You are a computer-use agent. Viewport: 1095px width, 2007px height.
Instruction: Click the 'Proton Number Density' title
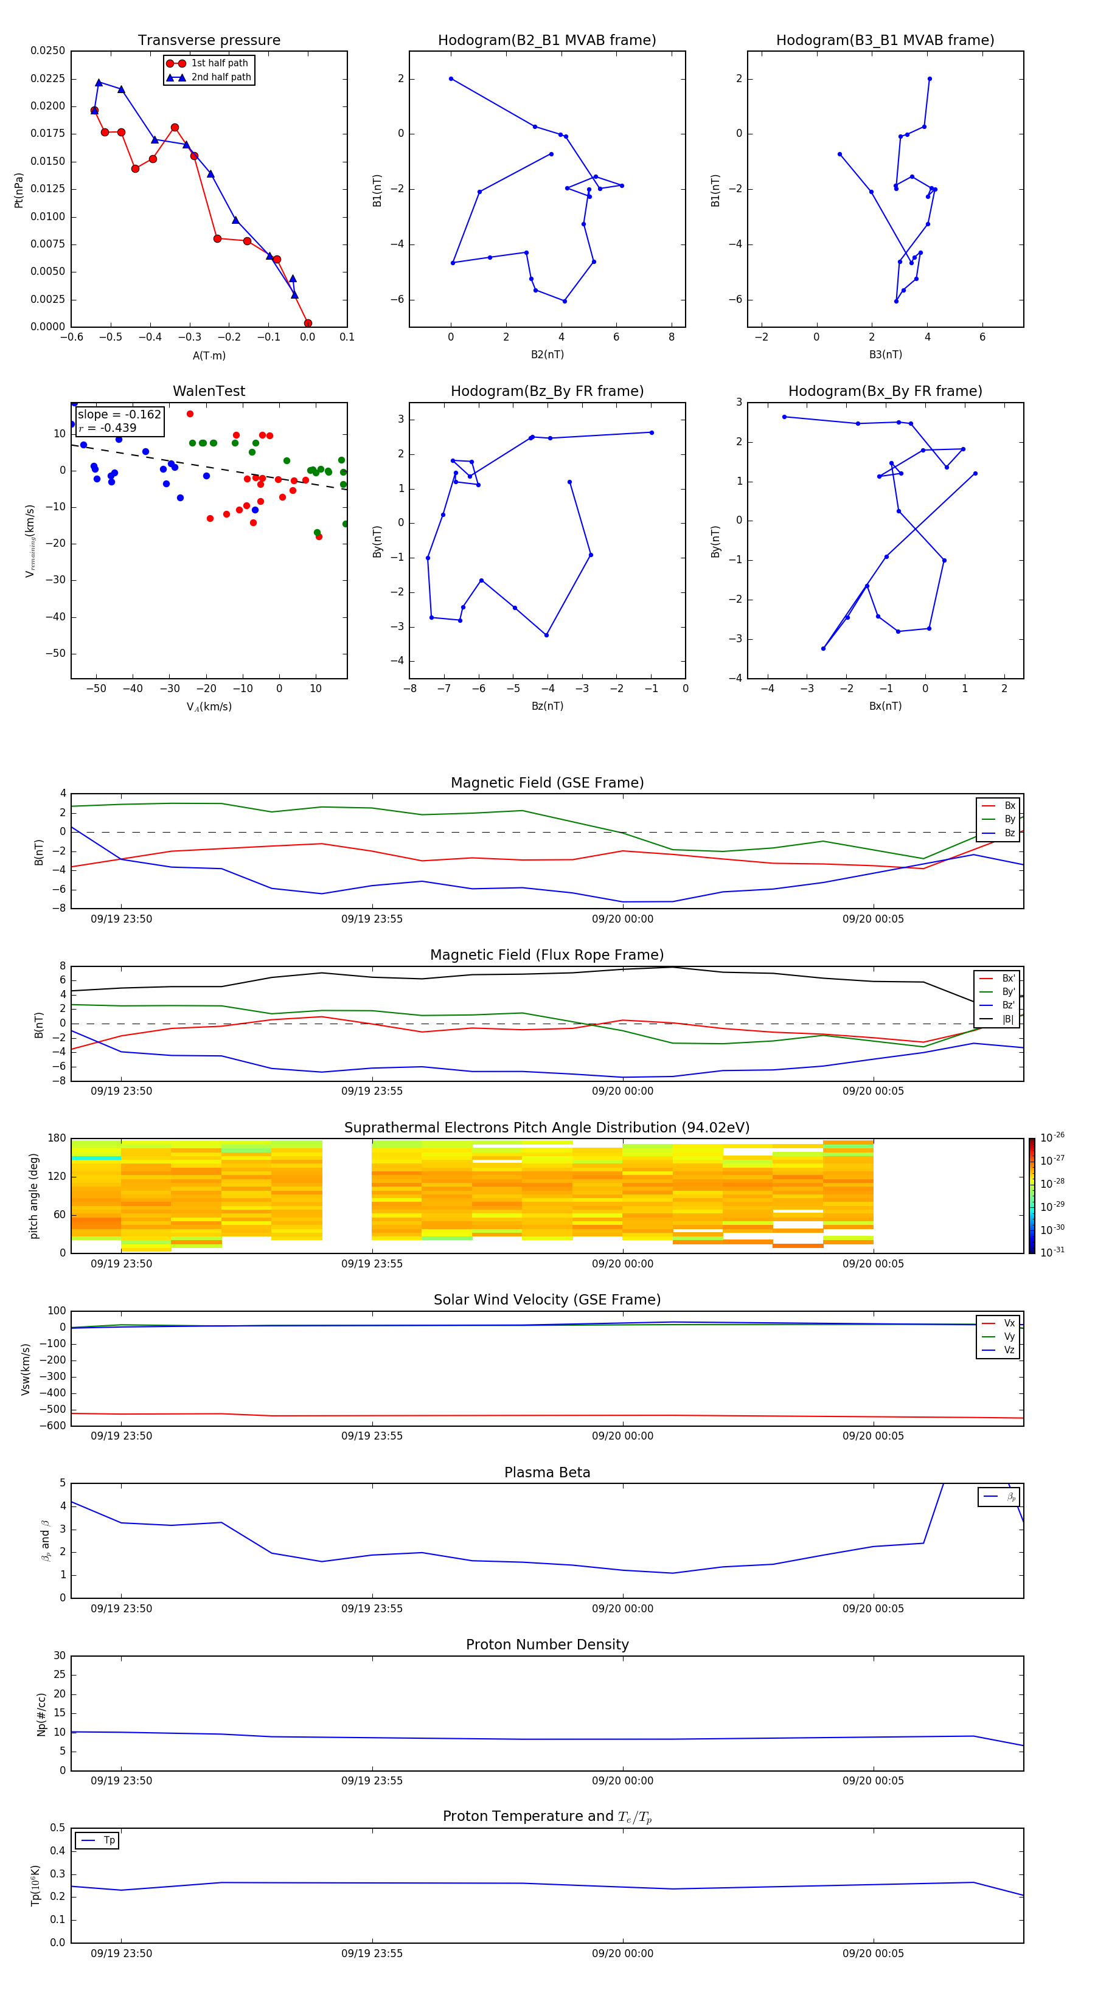547,1645
